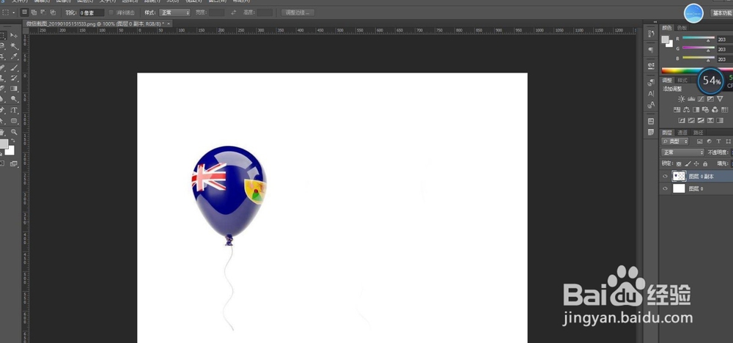Add a Color Balance adjustment
Screen dimensions: 733x343
pos(686,109)
